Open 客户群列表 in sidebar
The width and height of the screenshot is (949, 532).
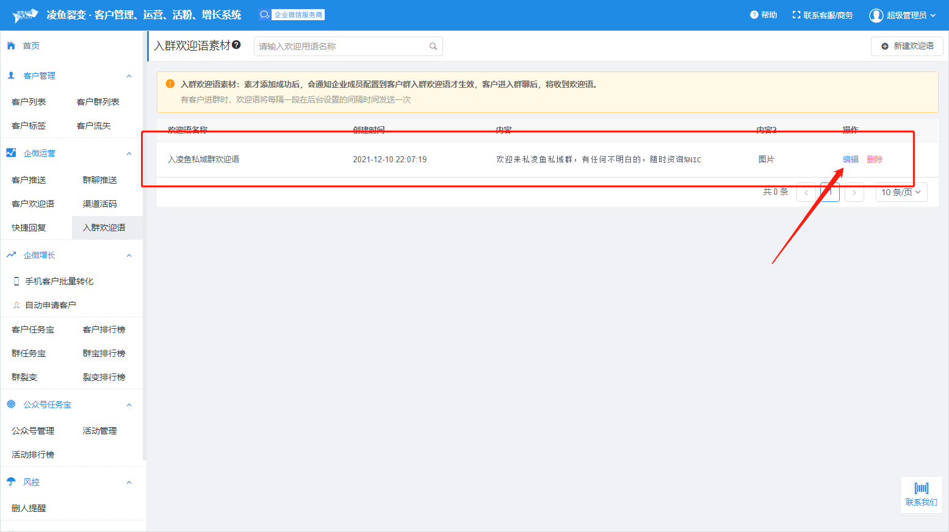[98, 102]
